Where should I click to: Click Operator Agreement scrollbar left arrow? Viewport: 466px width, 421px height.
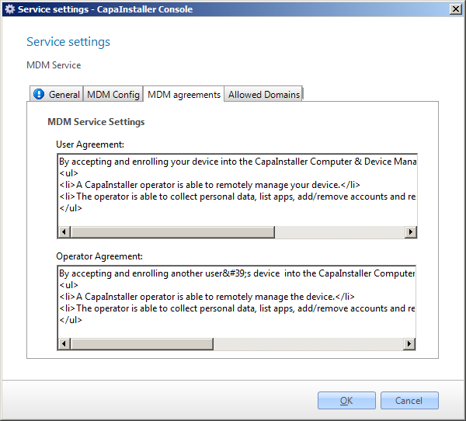pos(64,343)
